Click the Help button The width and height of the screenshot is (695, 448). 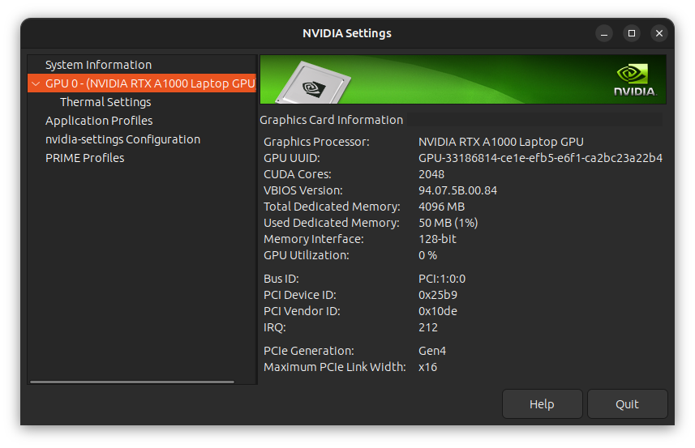pos(542,403)
